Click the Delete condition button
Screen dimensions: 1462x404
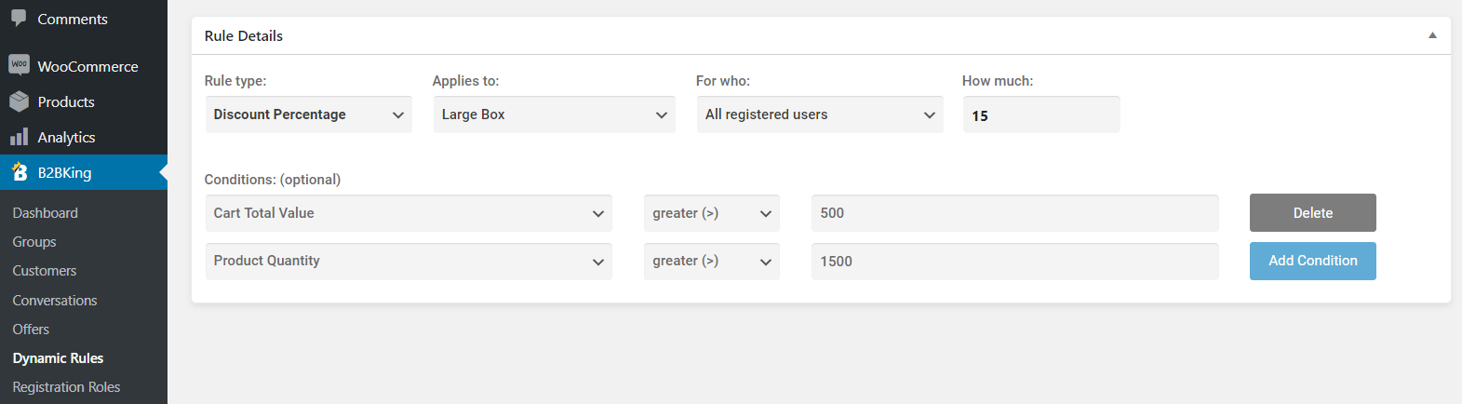[1313, 213]
